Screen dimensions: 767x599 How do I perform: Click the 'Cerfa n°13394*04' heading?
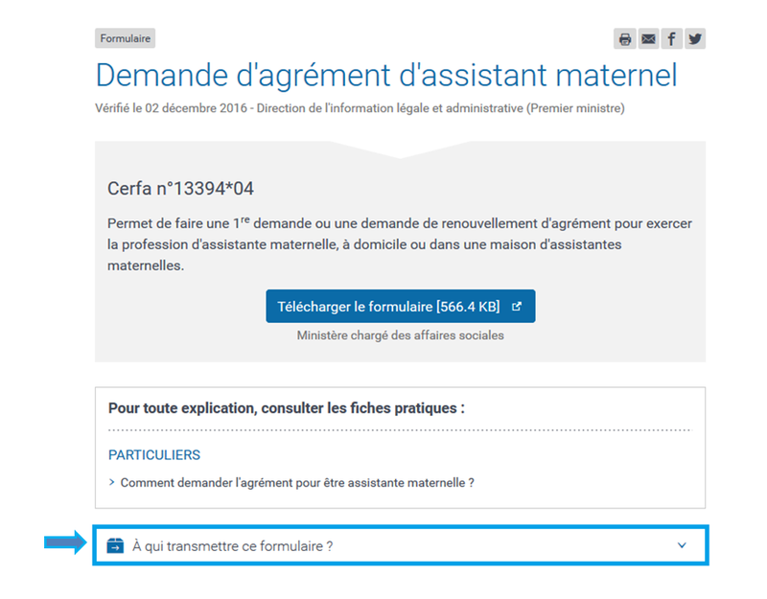pos(180,189)
